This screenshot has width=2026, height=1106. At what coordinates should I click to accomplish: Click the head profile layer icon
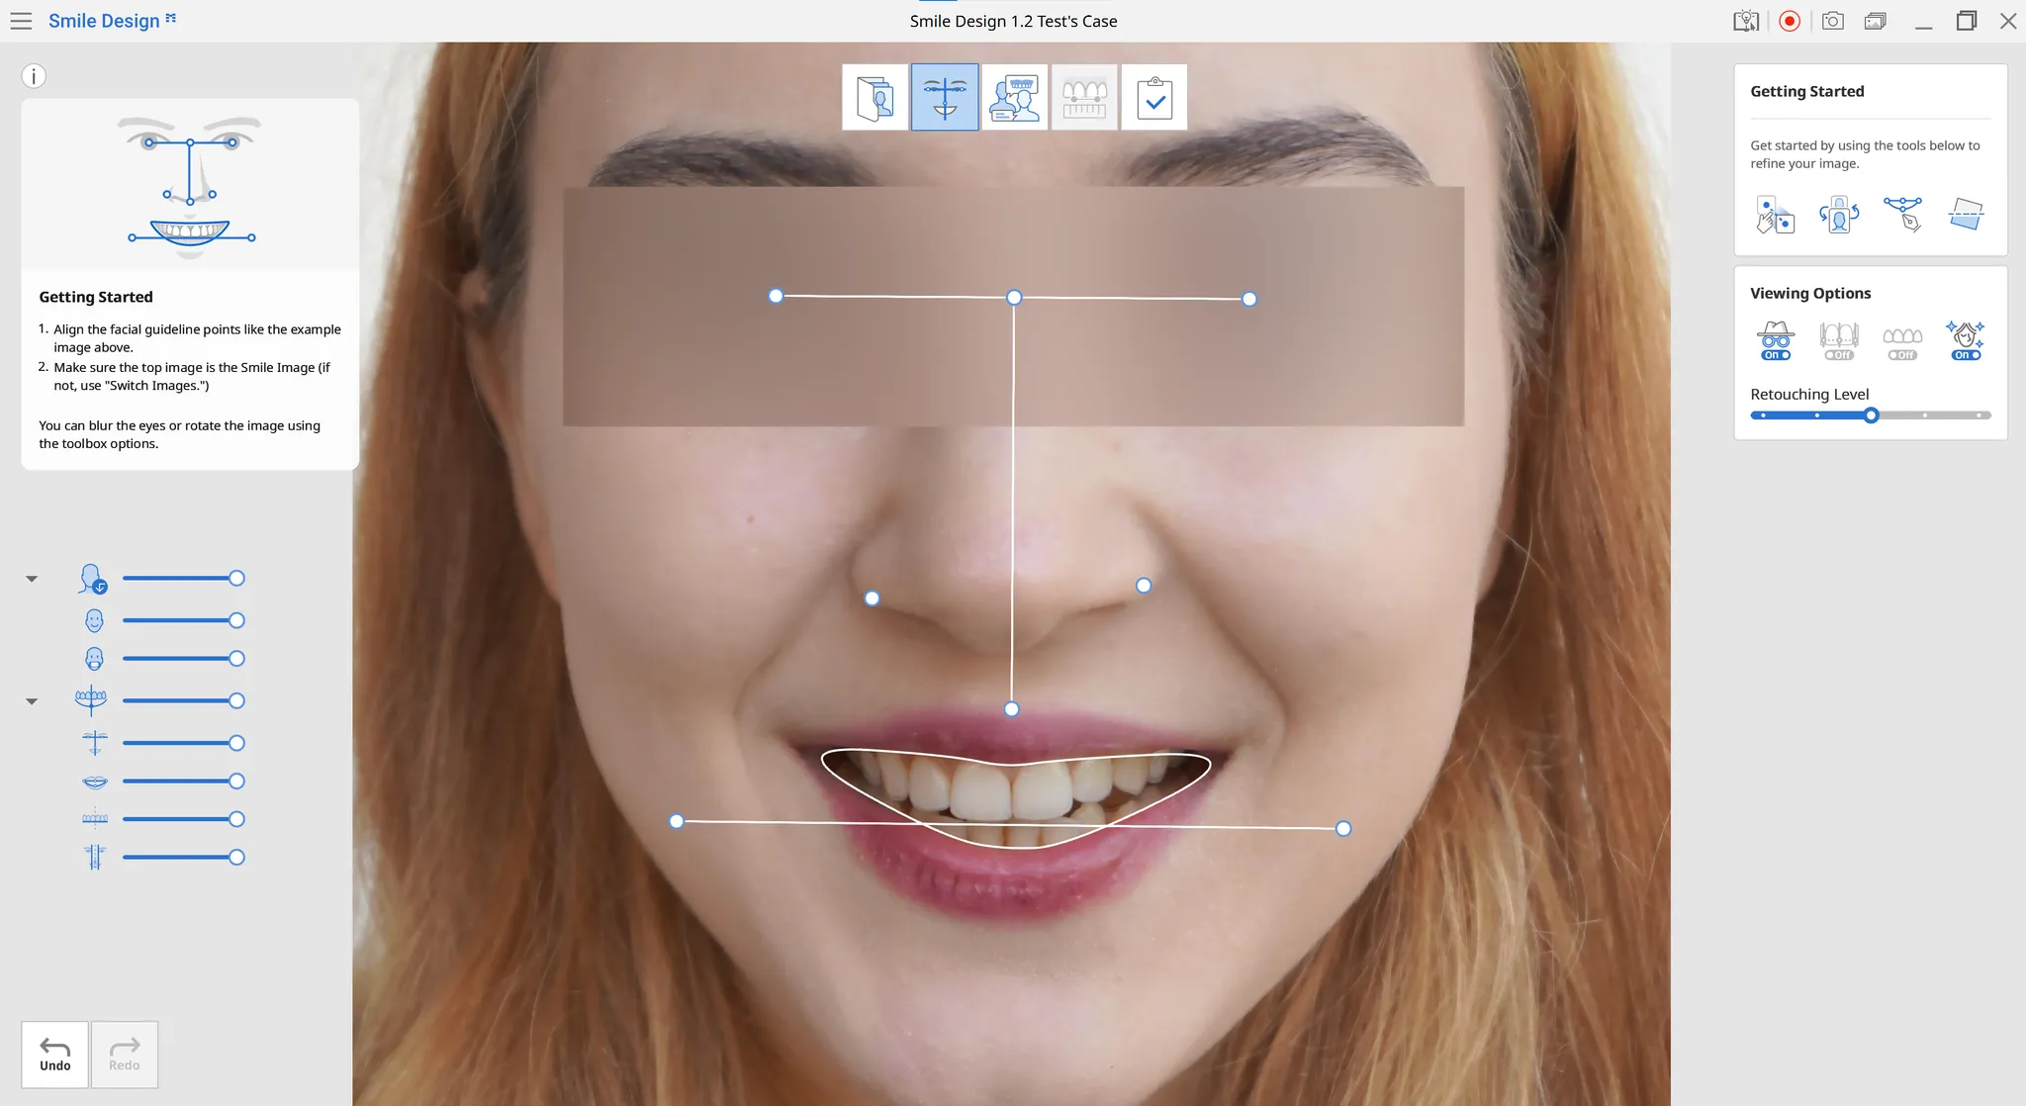93,579
